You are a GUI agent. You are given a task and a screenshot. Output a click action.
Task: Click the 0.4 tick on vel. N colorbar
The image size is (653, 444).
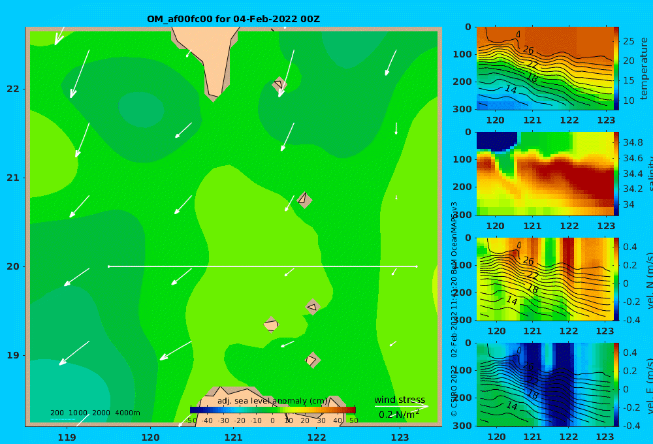pos(630,247)
